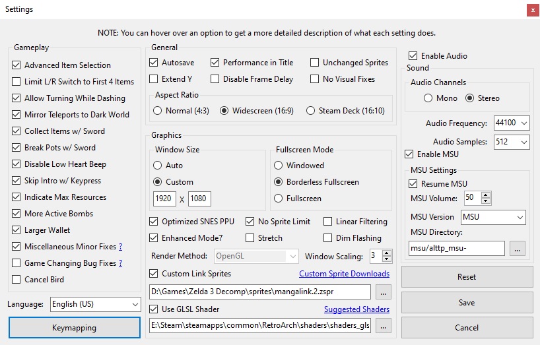The height and width of the screenshot is (345, 540).
Task: Browse for GLSL shader file
Action: pyautogui.click(x=384, y=326)
